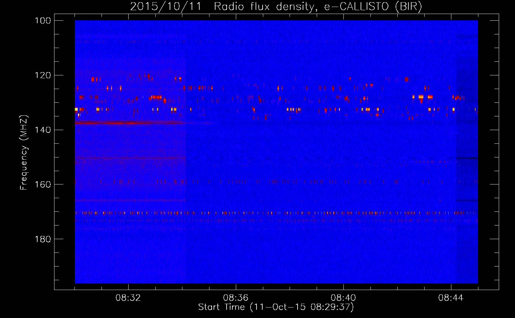515x318 pixels.
Task: Click the 'Frequency (MHZ)' axis label
Action: coord(24,153)
